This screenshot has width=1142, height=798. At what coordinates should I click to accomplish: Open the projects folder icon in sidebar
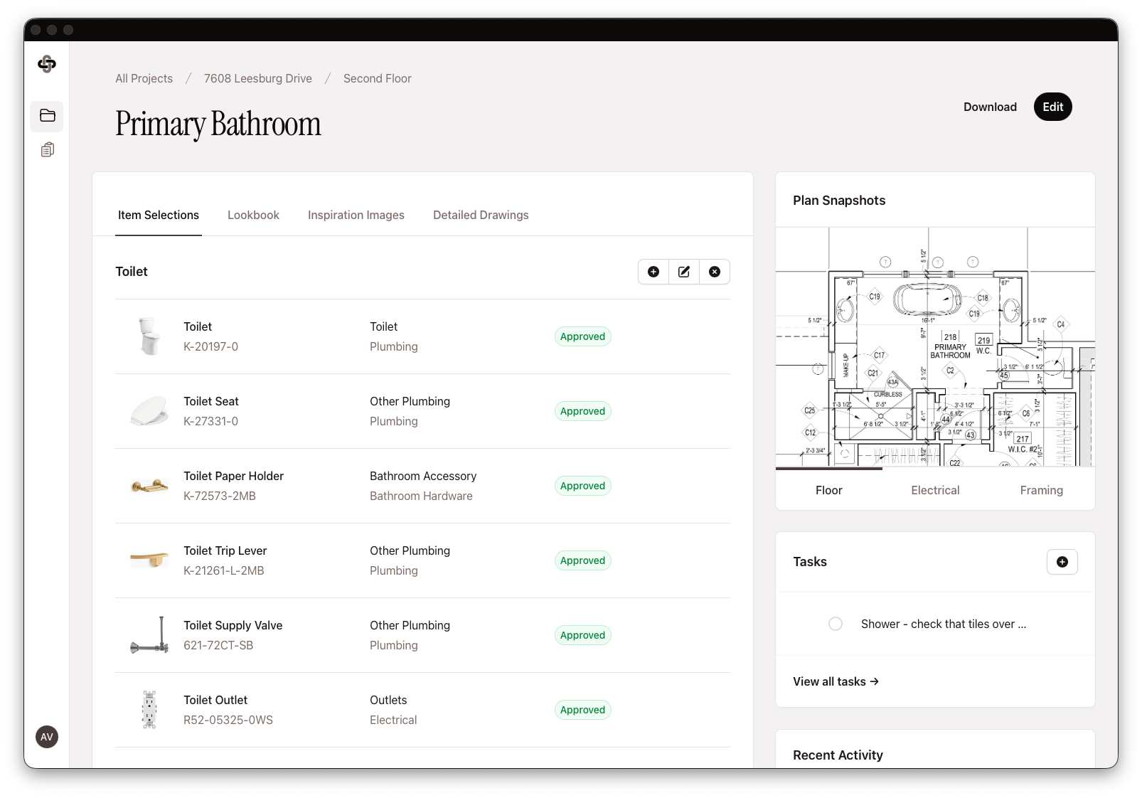click(47, 116)
